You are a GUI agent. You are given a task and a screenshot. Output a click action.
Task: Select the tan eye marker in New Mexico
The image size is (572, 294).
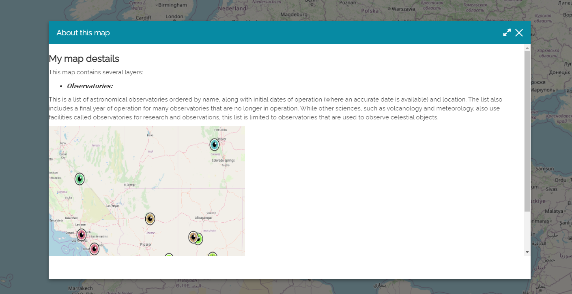click(193, 237)
